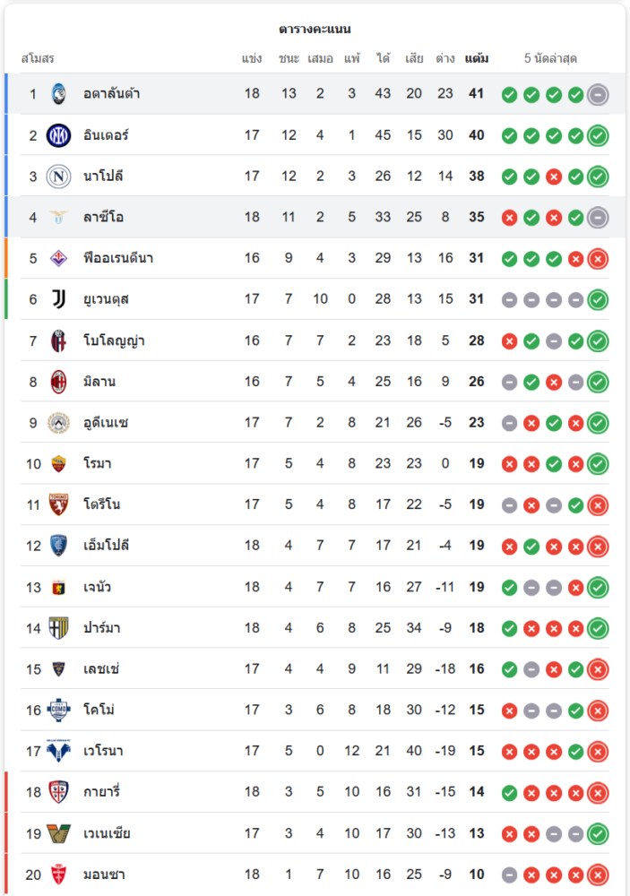This screenshot has width=630, height=896.
Task: Click Fiorentina's latest match loss indicator
Action: (598, 259)
